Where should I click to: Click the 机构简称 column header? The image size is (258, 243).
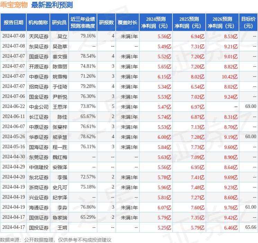tap(38, 23)
